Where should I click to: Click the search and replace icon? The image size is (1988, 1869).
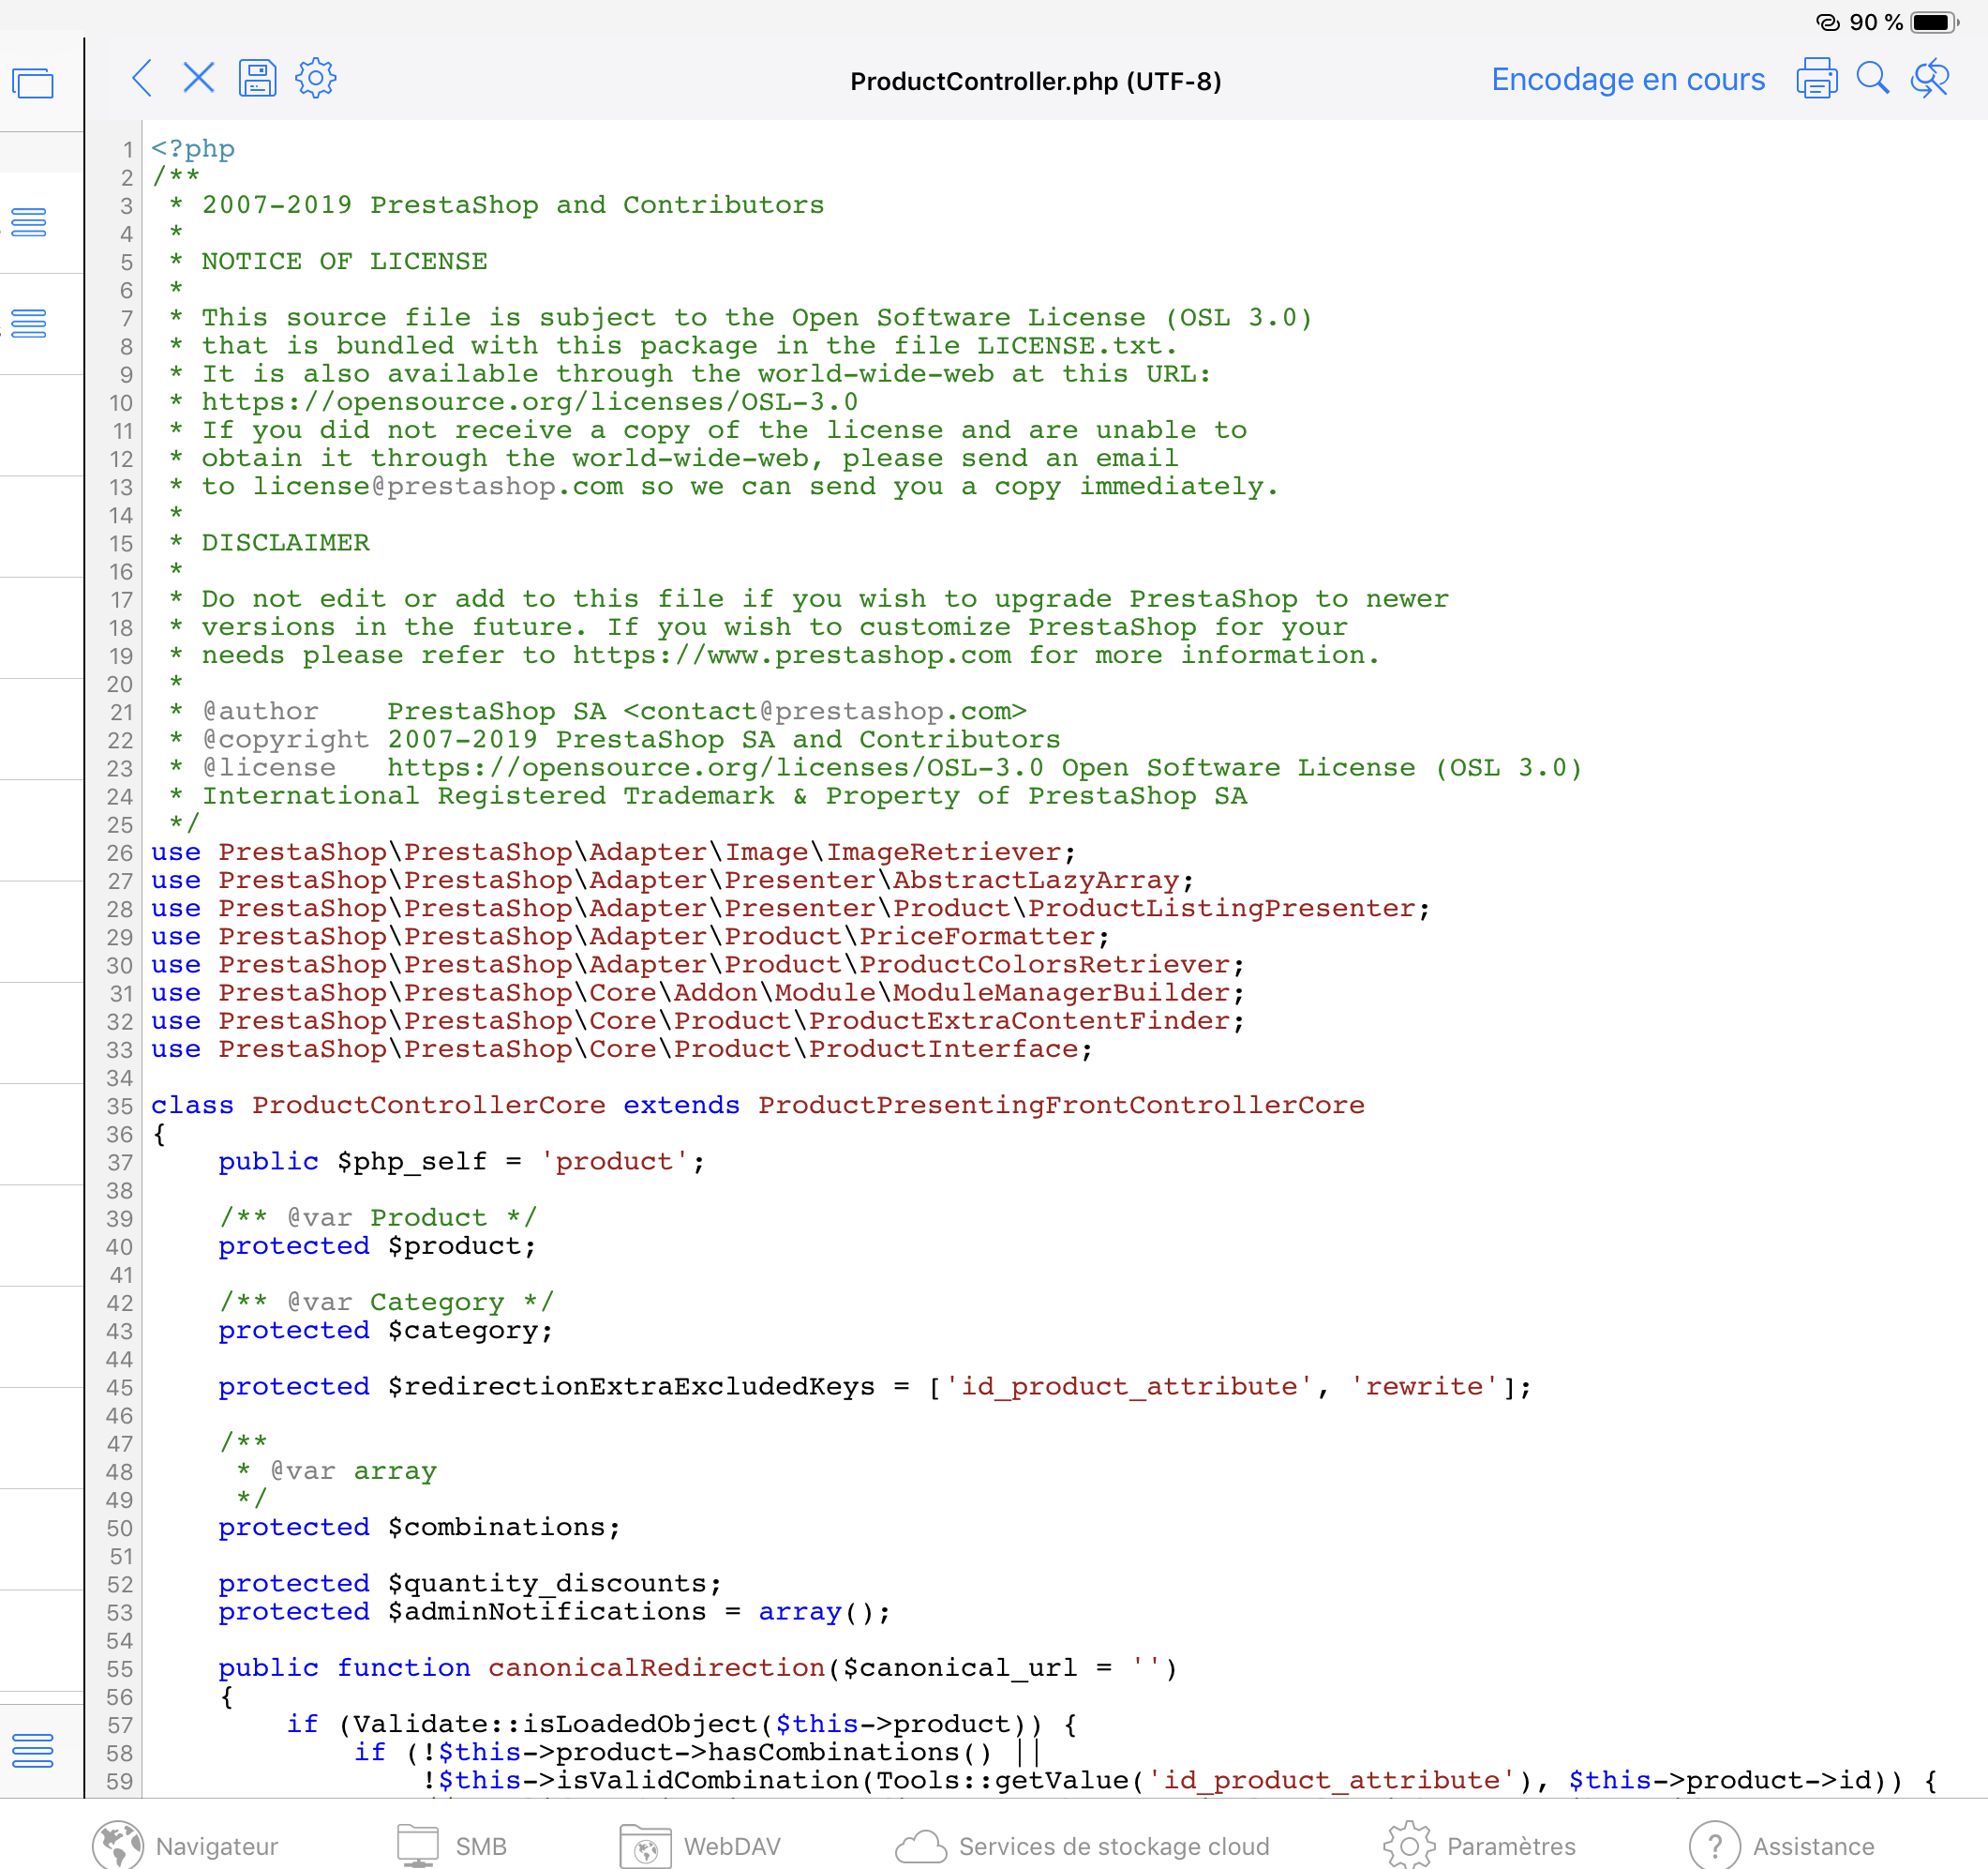tap(1930, 79)
